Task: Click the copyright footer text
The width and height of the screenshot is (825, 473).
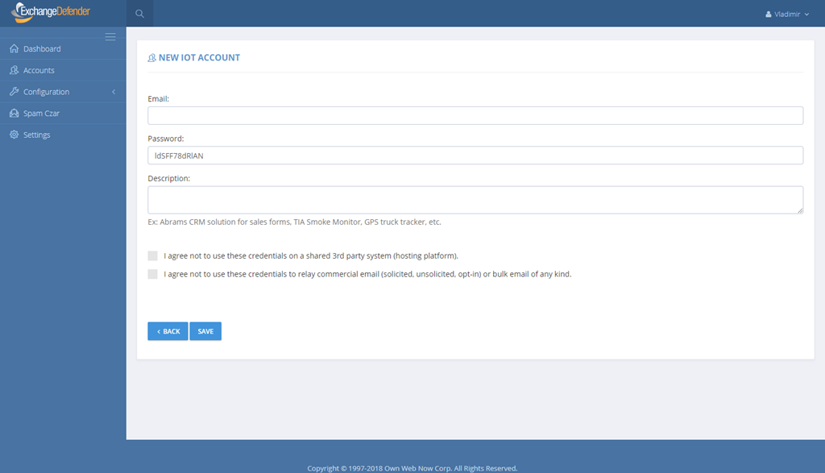Action: [412, 468]
